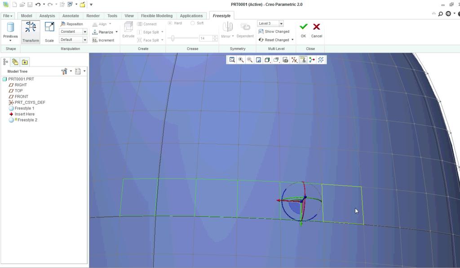Select Freestyle 1 in Model Tree
Image resolution: width=460 pixels, height=268 pixels.
click(22, 108)
